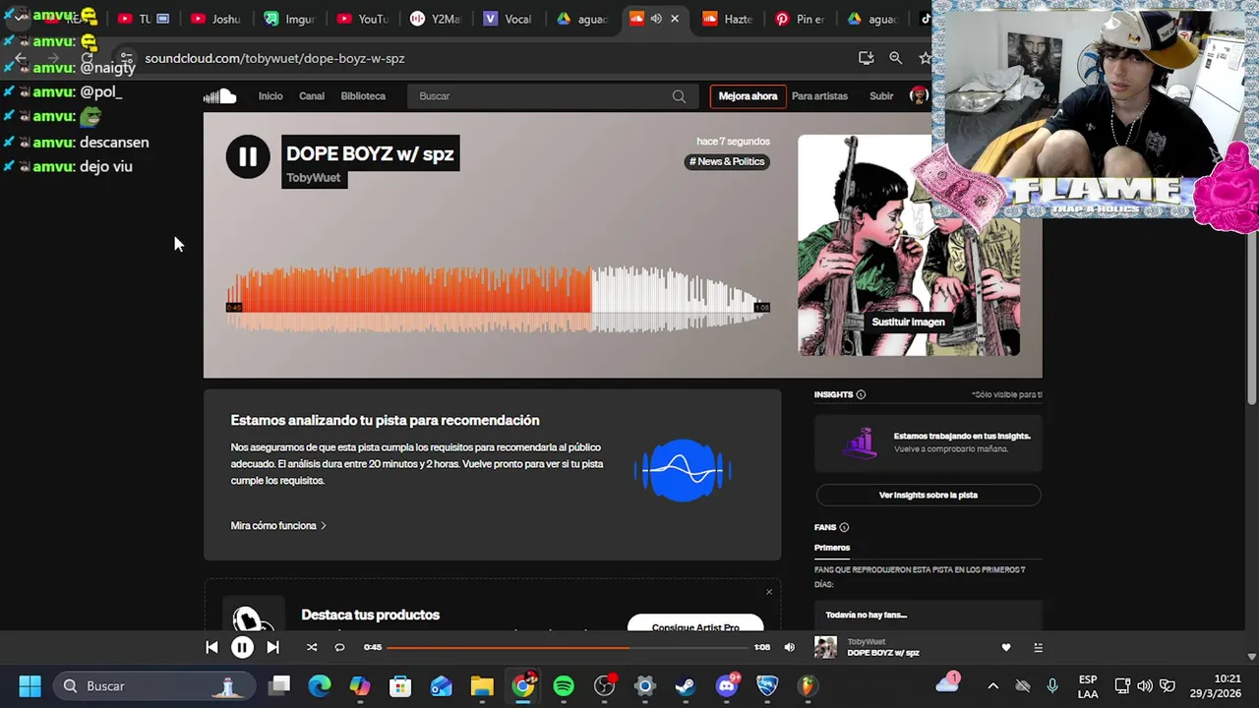
Task: Open Outlook from the taskbar
Action: pyautogui.click(x=441, y=685)
